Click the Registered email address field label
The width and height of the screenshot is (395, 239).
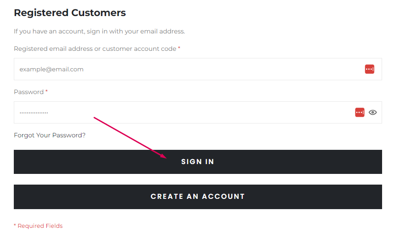click(95, 49)
